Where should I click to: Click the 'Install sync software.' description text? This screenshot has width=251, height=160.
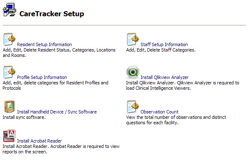click(x=24, y=117)
